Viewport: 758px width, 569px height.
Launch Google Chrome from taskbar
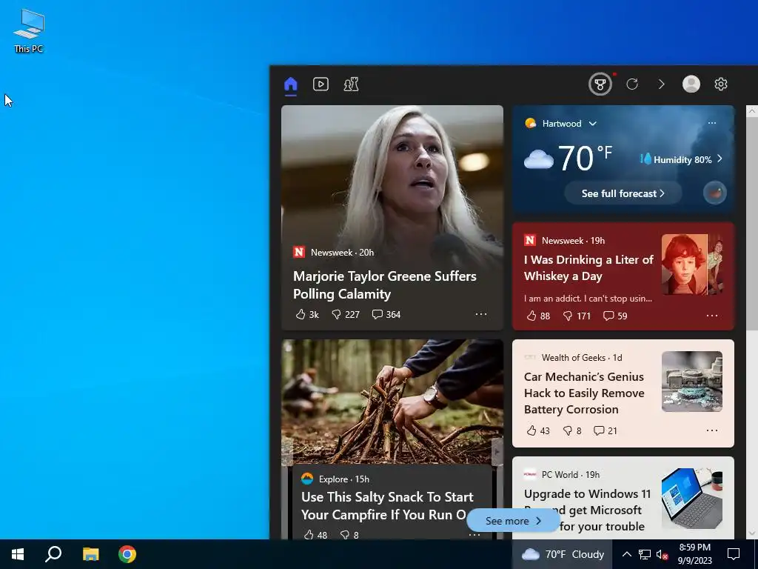point(127,554)
